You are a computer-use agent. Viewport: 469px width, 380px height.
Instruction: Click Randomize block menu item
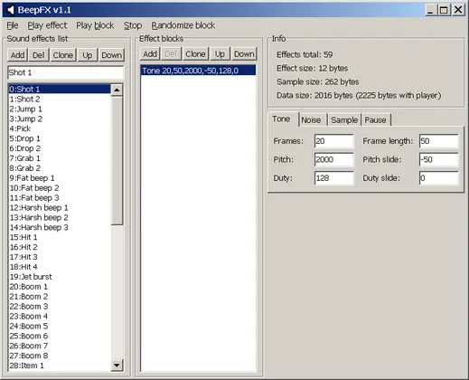(x=183, y=25)
